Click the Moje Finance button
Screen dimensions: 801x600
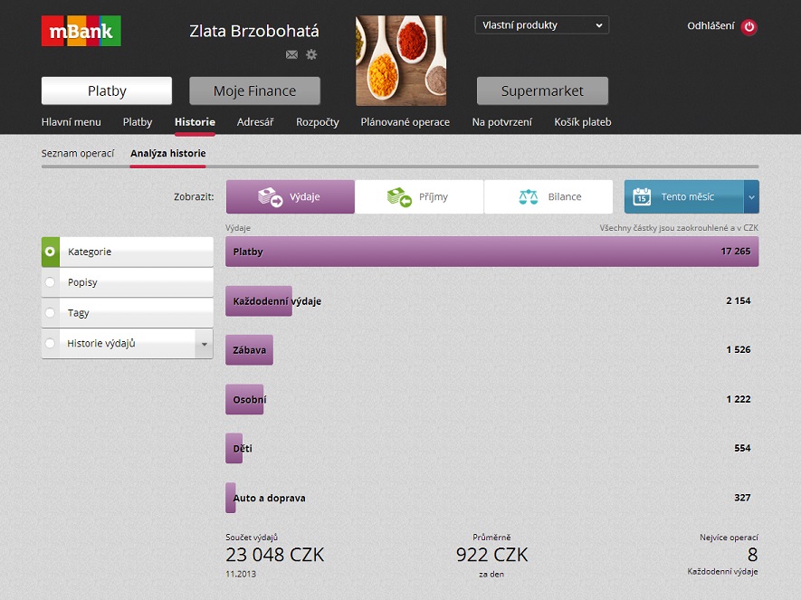click(x=255, y=90)
